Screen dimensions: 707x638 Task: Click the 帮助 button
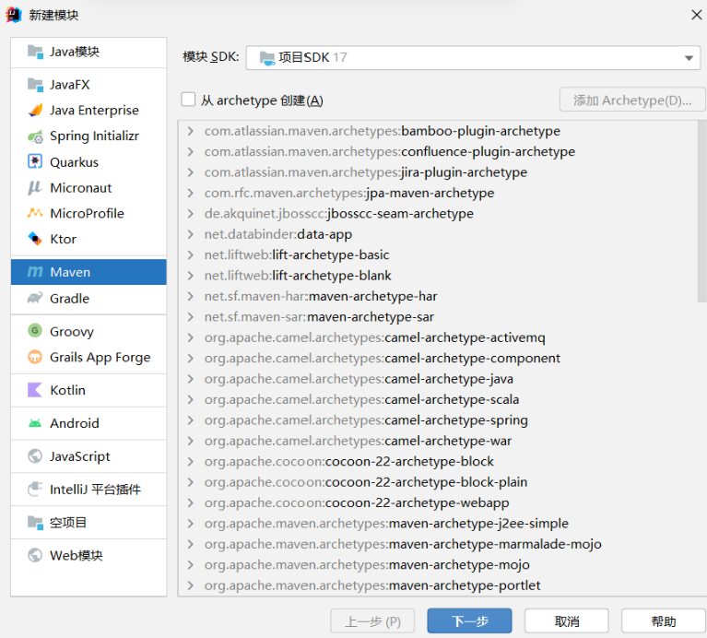(x=663, y=621)
